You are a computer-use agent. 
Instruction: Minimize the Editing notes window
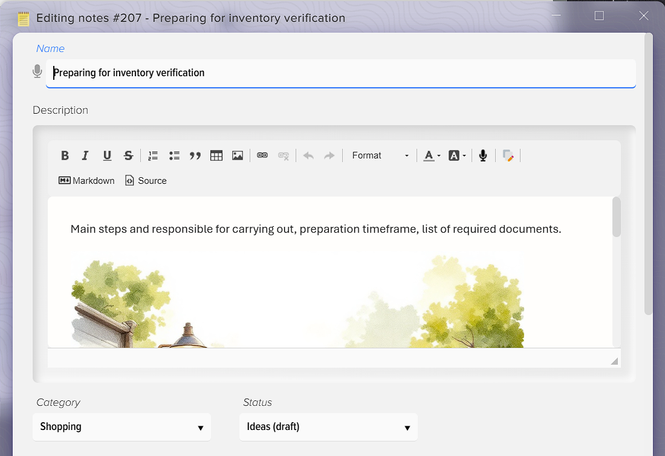(556, 16)
